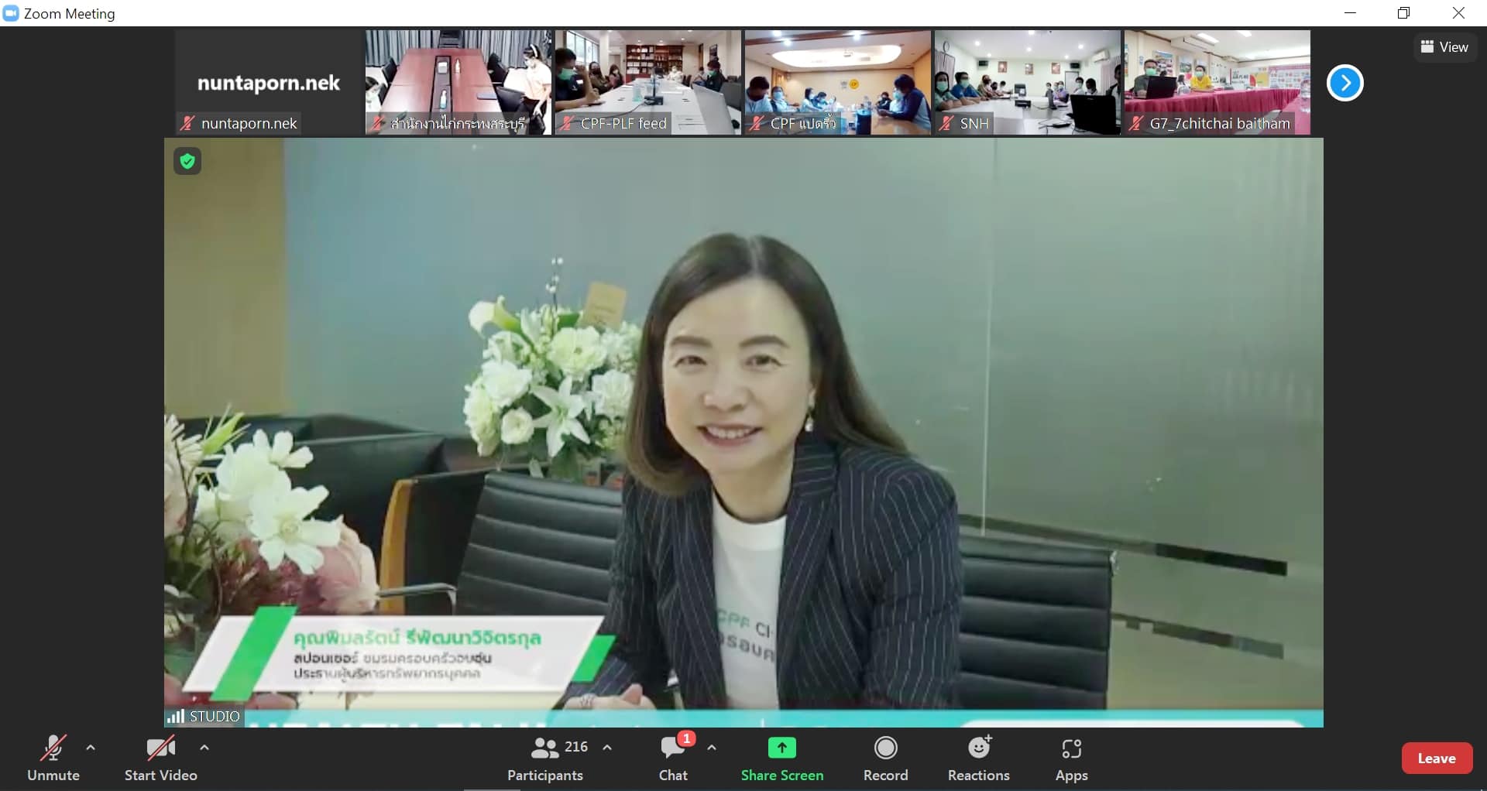
Task: Unmute the microphone
Action: click(x=53, y=758)
